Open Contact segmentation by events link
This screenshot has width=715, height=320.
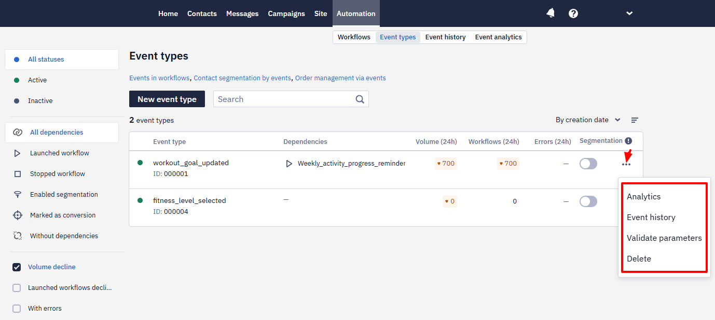pos(242,78)
